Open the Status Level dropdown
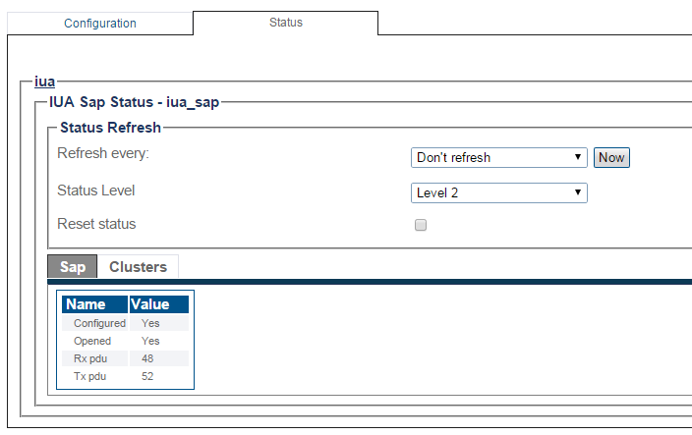 (x=498, y=193)
